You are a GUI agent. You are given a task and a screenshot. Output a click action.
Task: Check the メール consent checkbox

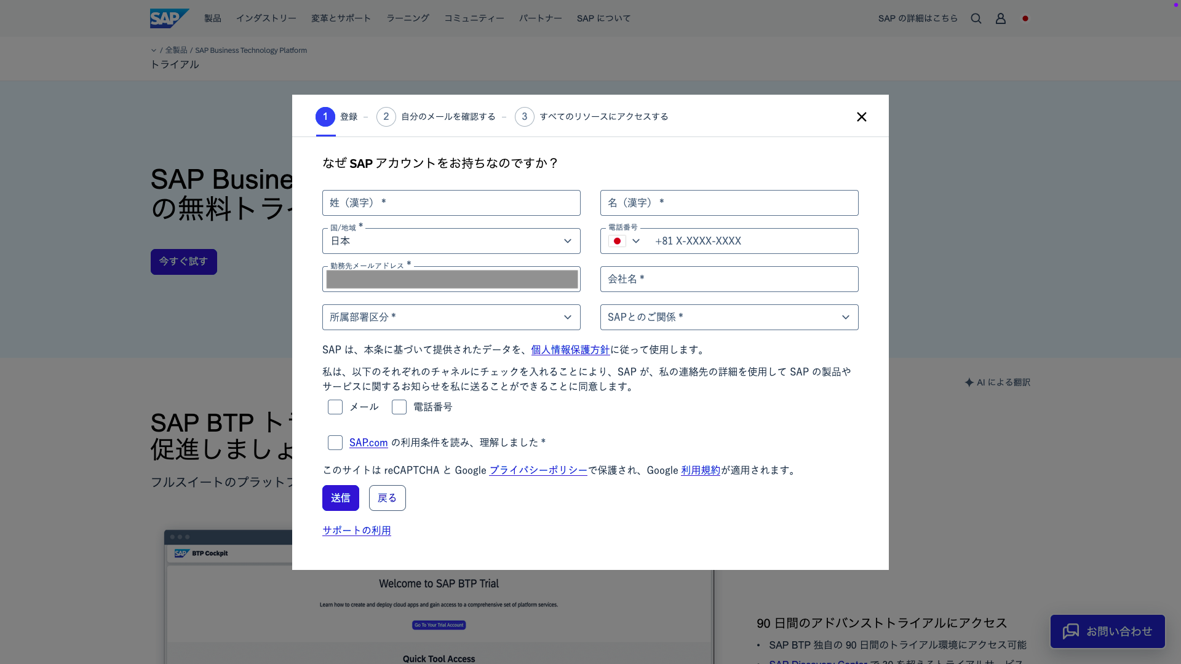(335, 407)
